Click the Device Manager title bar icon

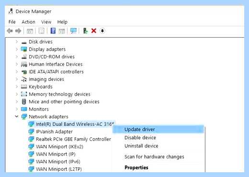[11, 11]
